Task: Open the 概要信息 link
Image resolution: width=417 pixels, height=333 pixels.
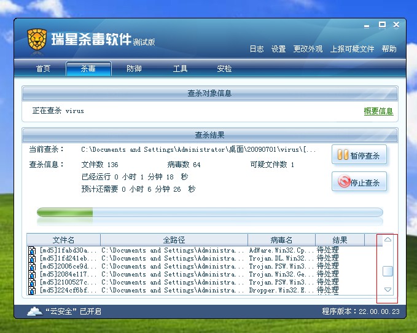Action: tap(378, 111)
